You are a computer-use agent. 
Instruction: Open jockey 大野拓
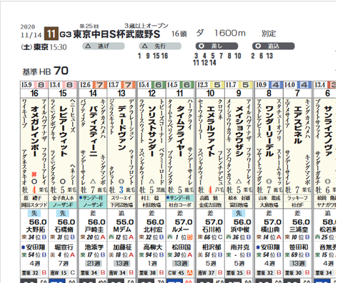[x=36, y=229]
